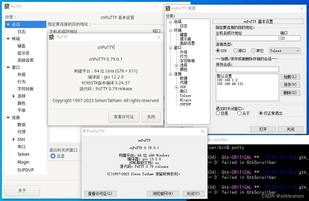Open the Telnet protocol dropdown
The image size is (309, 201).
(284, 50)
